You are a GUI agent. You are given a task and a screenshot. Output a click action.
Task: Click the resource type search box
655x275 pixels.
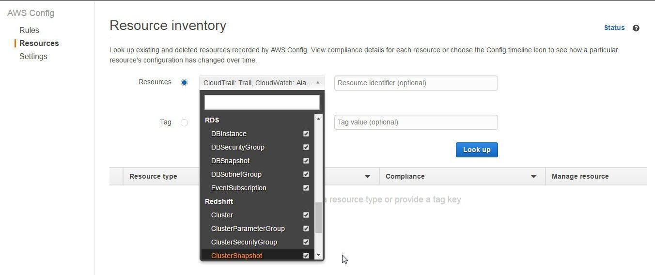click(x=262, y=102)
